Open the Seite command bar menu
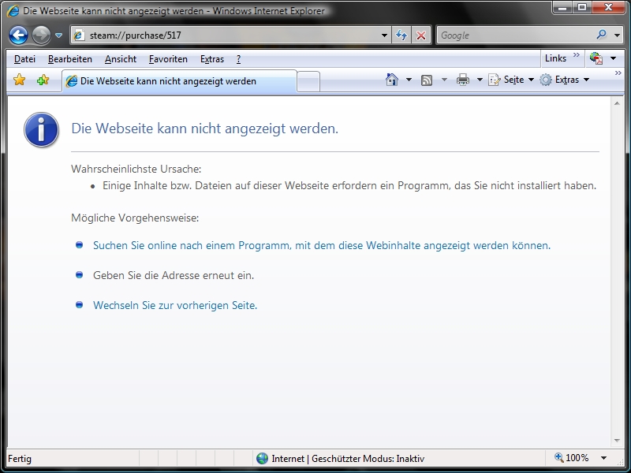Image resolution: width=631 pixels, height=473 pixels. [x=511, y=80]
